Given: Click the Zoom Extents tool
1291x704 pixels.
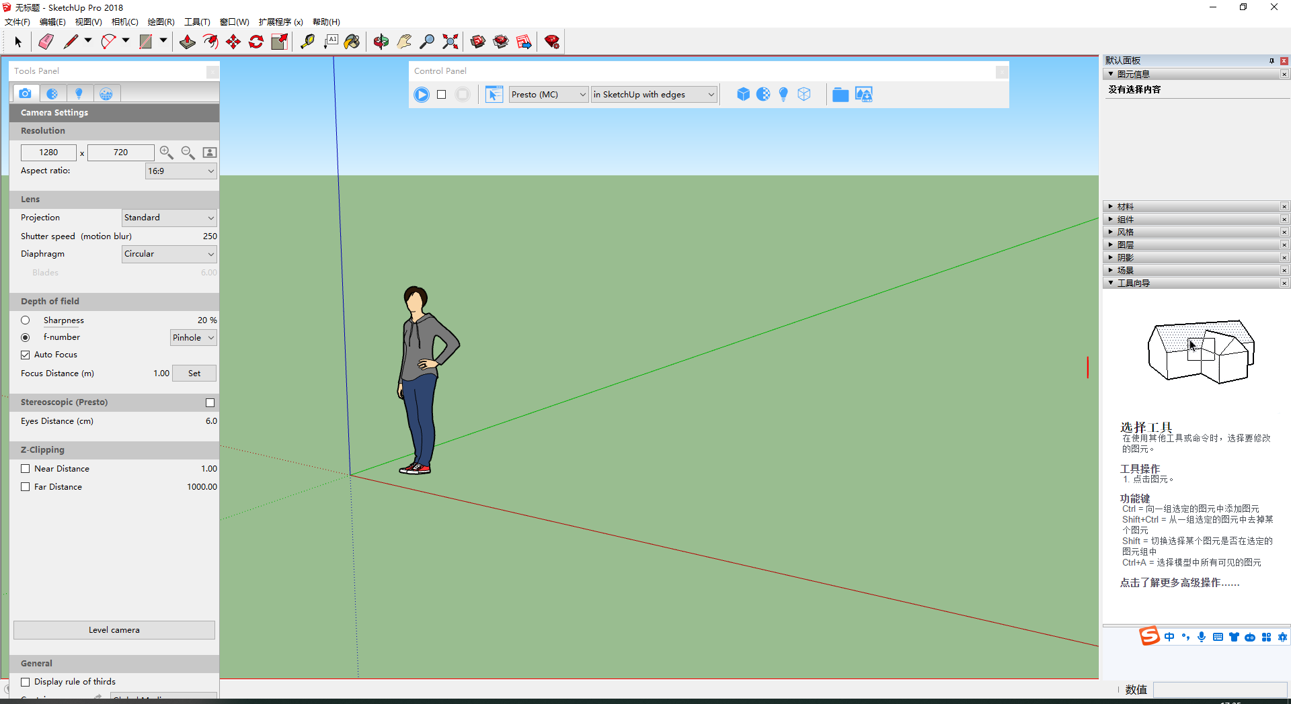Looking at the screenshot, I should tap(450, 42).
